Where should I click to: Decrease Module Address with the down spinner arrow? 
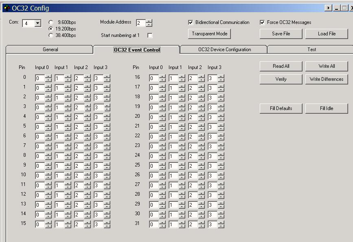(149, 25)
